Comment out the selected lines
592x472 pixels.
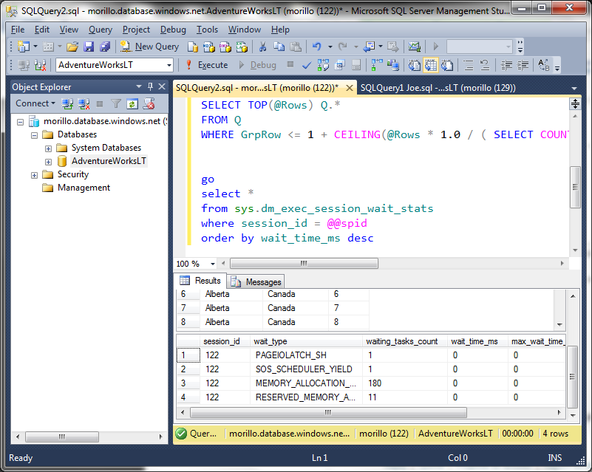coord(469,65)
